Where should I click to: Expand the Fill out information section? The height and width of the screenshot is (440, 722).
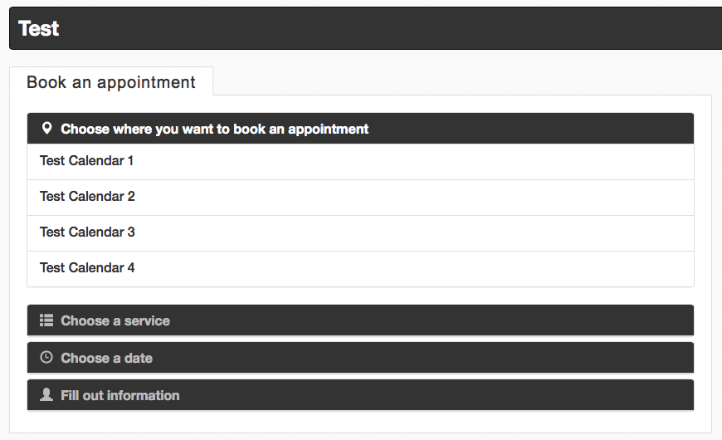click(360, 395)
